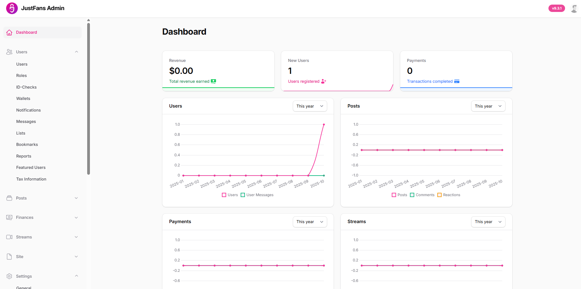
Task: Click the Posts section stack icon
Action: 9,198
